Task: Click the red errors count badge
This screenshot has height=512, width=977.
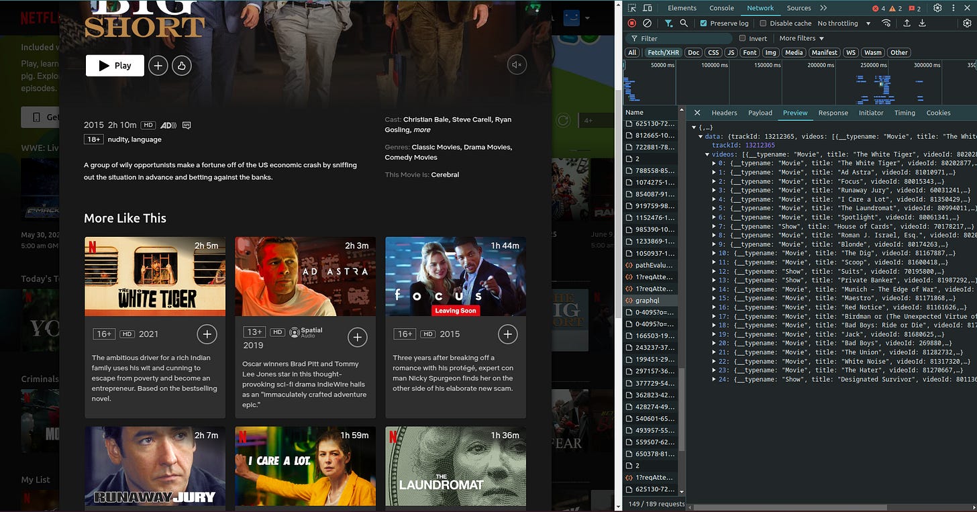Action: [878, 8]
